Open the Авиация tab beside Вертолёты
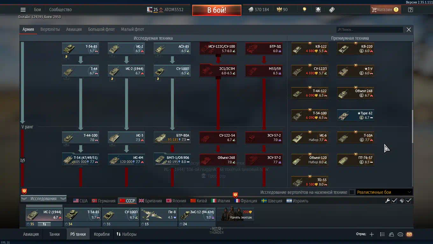 (x=74, y=29)
